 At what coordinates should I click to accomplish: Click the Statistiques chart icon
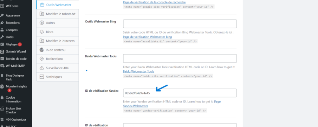(42, 77)
